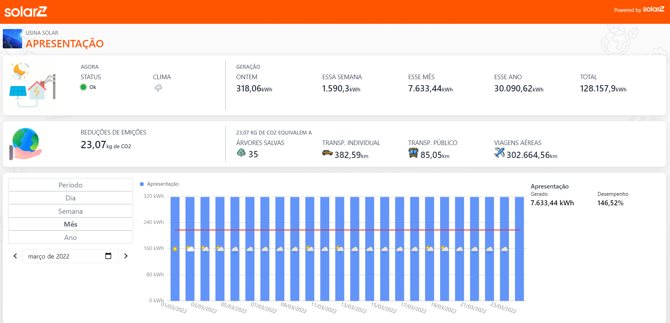Click the SolarZ logo in the header
670x323 pixels.
26,12
